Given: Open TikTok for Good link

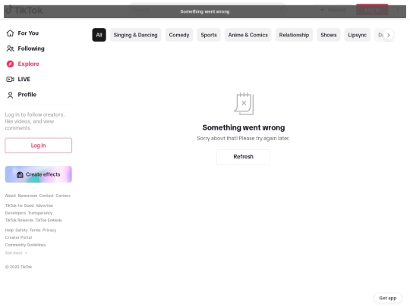Looking at the screenshot, I should pos(19,205).
